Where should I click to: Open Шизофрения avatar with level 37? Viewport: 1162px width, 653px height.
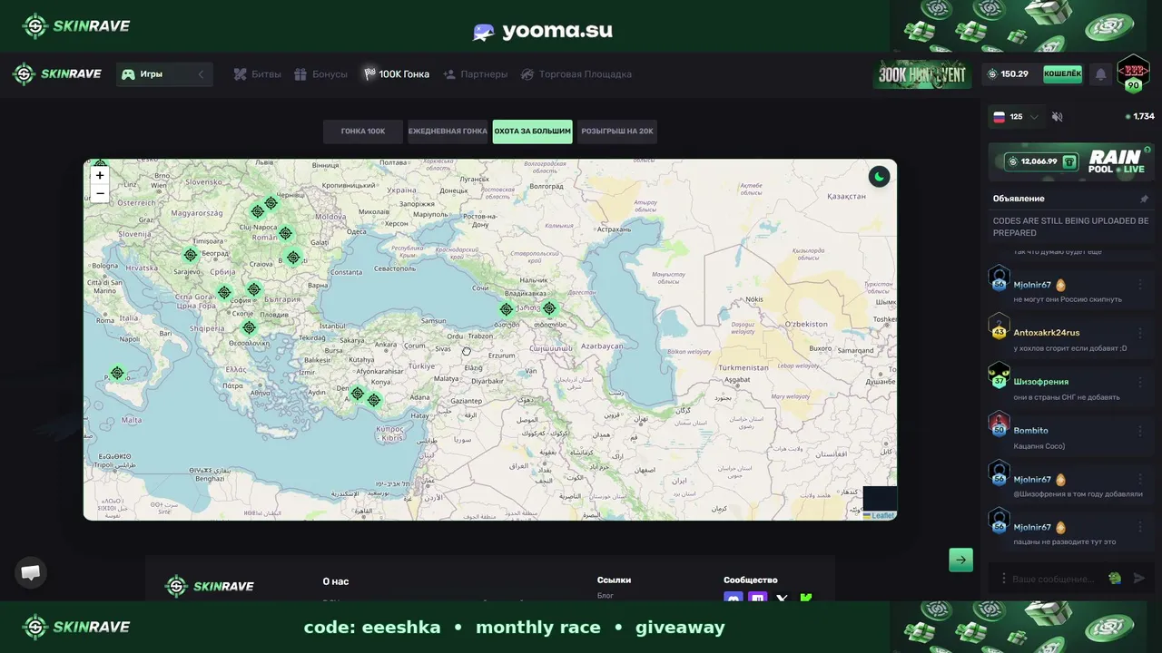pos(999,375)
